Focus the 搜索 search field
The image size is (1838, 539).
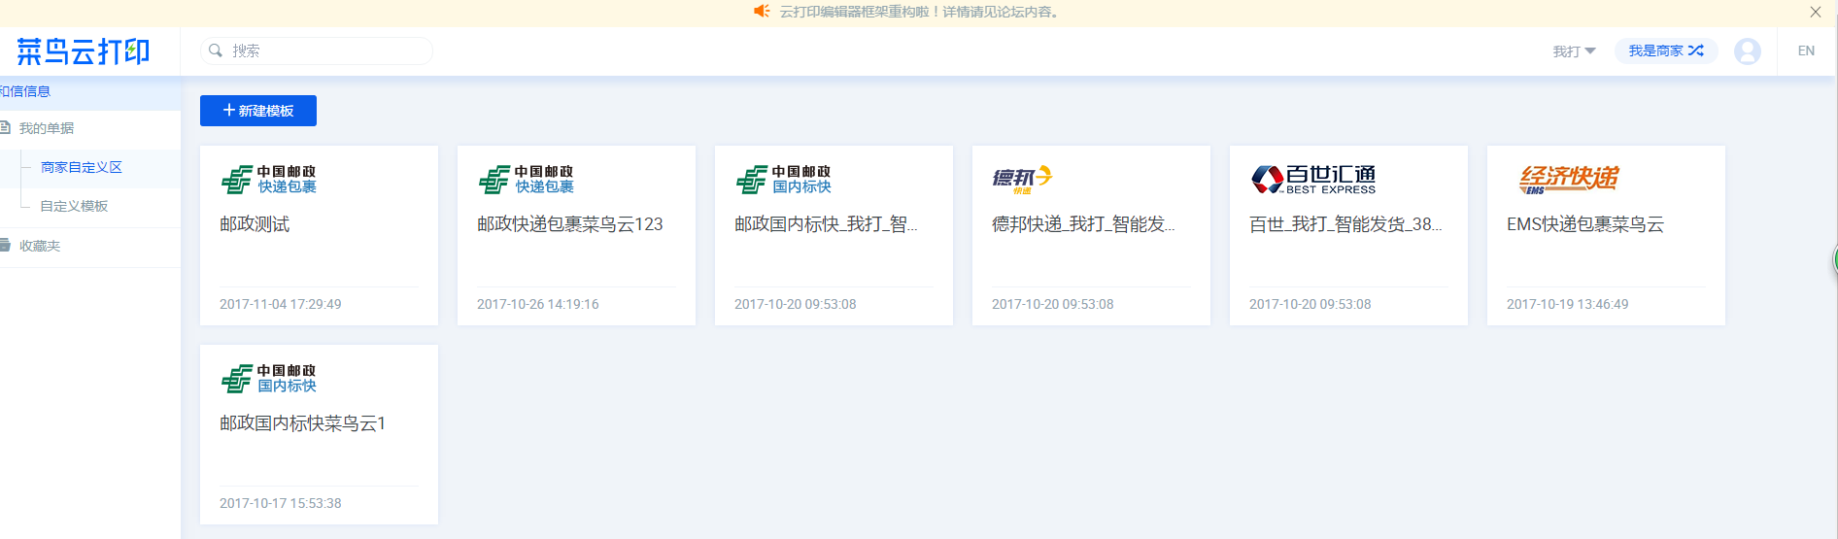coord(317,51)
